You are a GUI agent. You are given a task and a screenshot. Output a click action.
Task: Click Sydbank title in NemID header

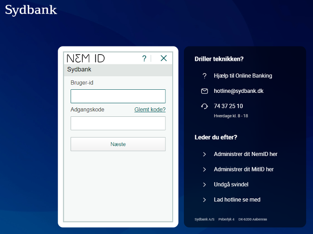tap(79, 69)
